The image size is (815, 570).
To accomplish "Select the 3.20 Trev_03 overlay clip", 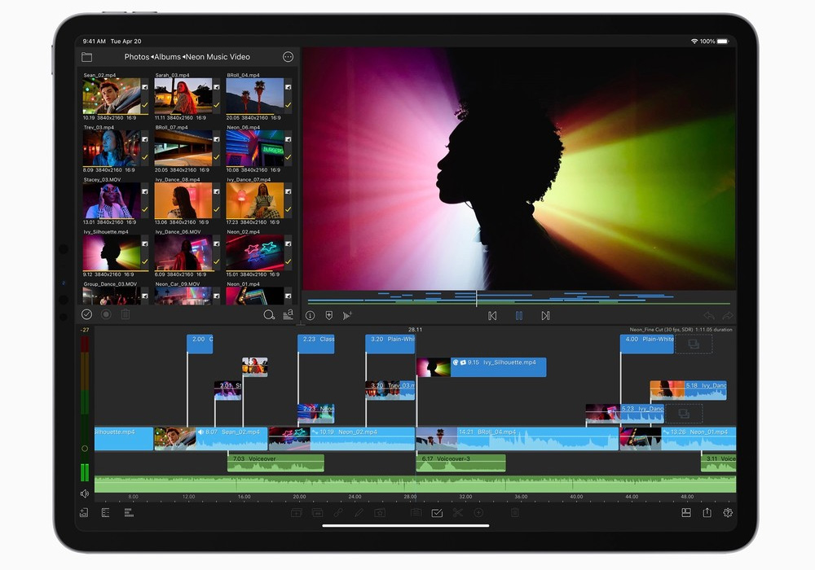I will click(x=390, y=390).
